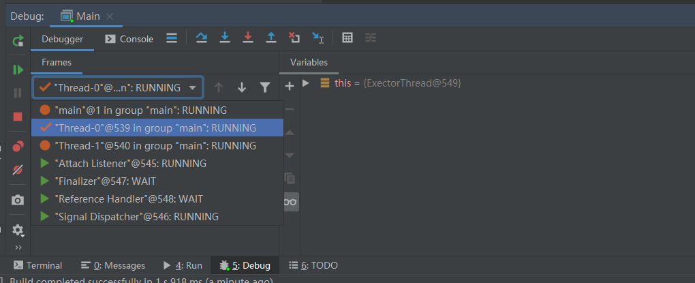Open the View Breakpoints dialog
This screenshot has height=283, width=695.
18,146
